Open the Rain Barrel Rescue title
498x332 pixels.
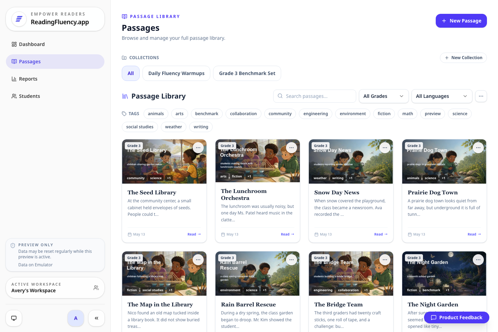[x=248, y=305]
